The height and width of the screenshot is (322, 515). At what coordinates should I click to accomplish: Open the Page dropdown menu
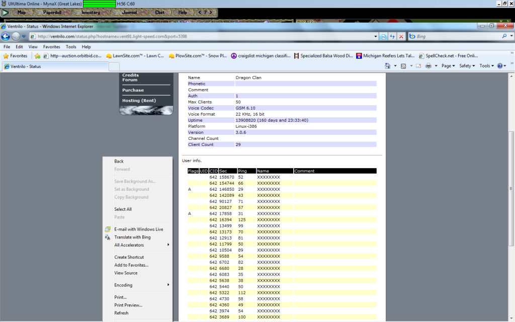[448, 66]
